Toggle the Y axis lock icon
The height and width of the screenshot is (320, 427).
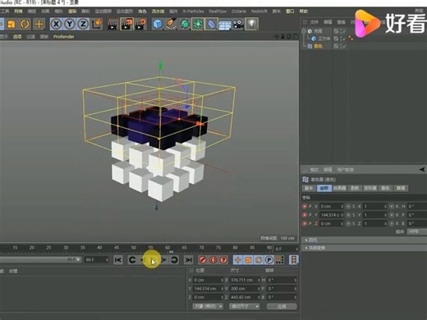click(70, 24)
